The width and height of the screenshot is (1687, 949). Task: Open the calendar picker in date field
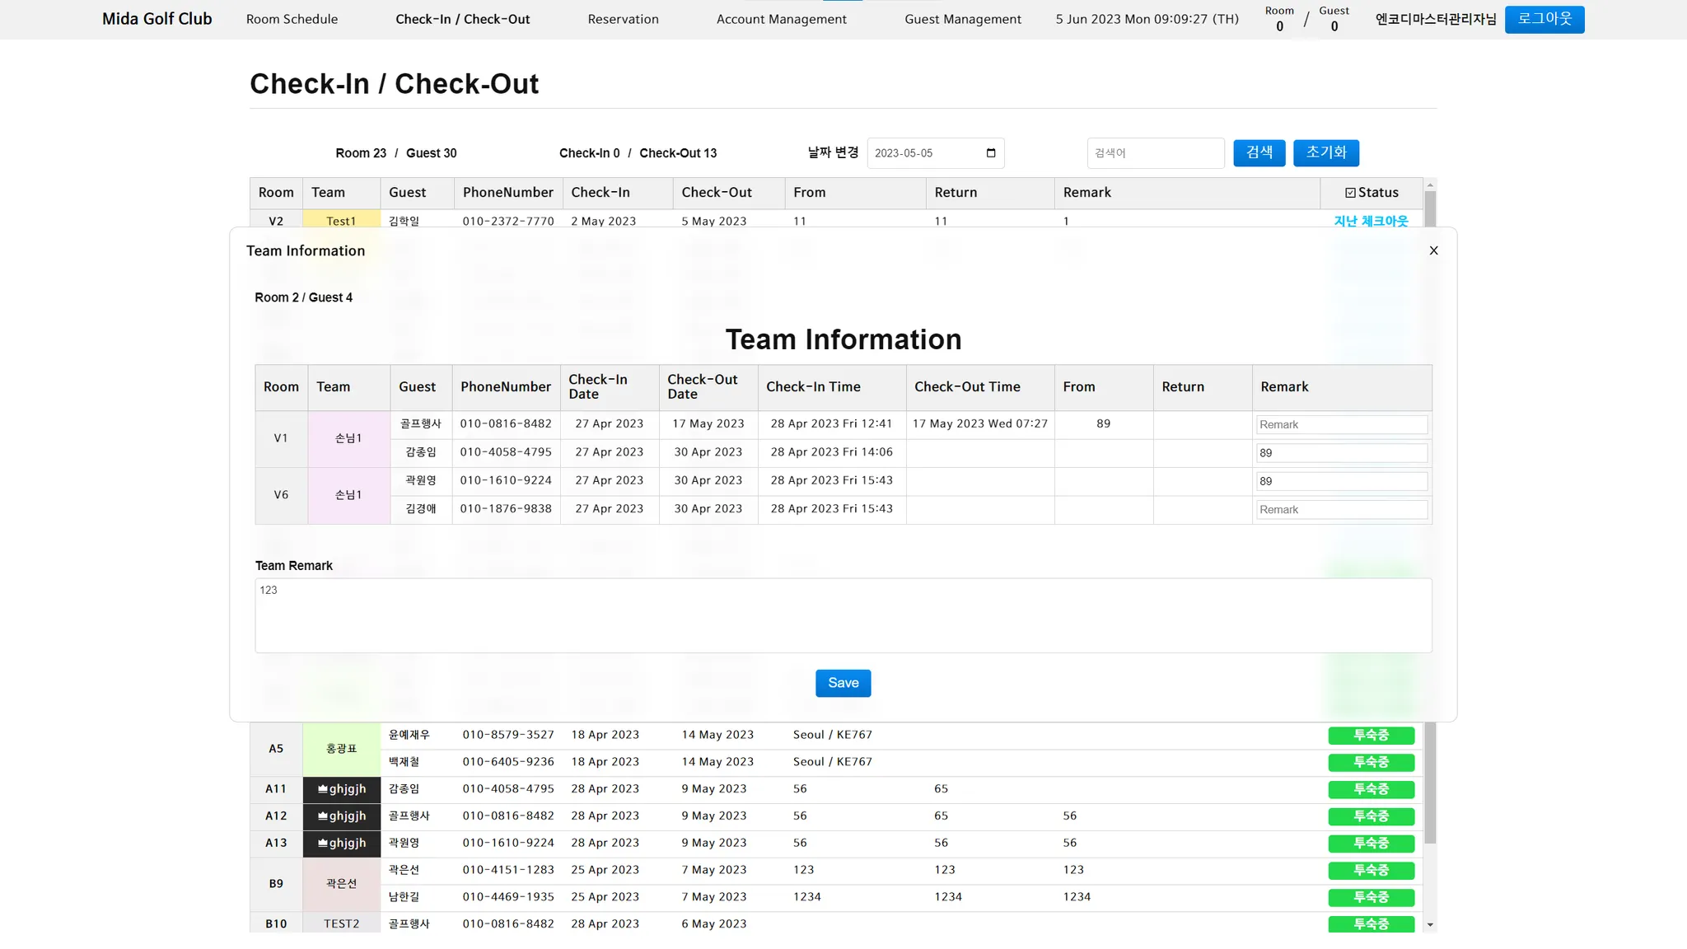click(x=991, y=153)
